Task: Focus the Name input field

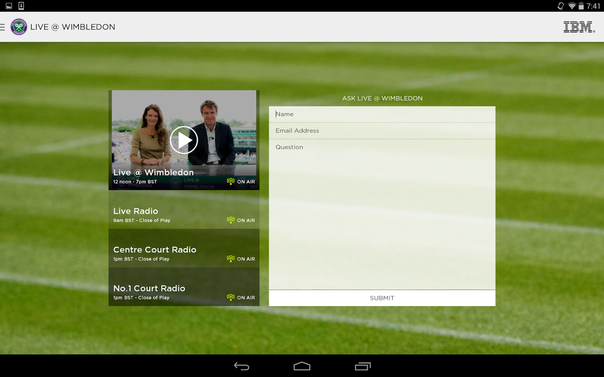Action: 382,114
